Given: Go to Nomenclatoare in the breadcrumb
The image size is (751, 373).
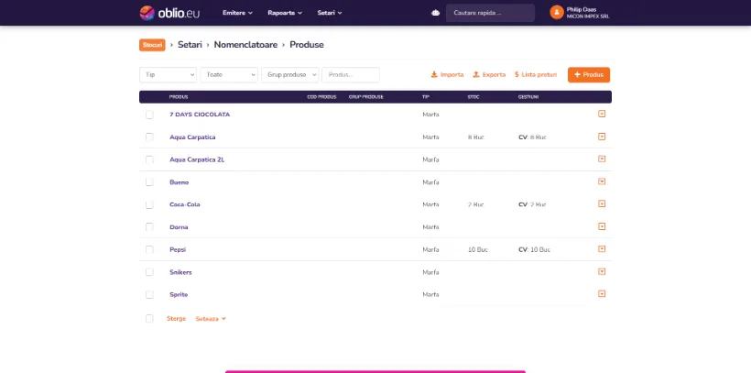Looking at the screenshot, I should tap(245, 45).
